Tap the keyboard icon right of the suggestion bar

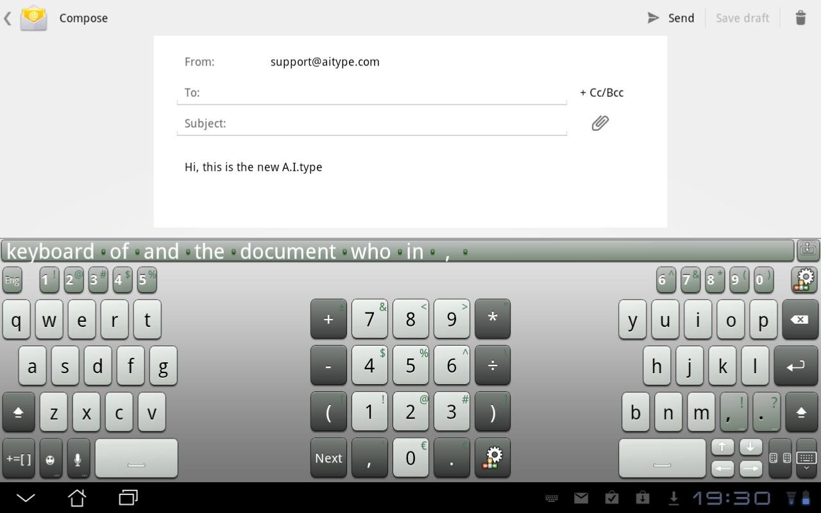(808, 249)
